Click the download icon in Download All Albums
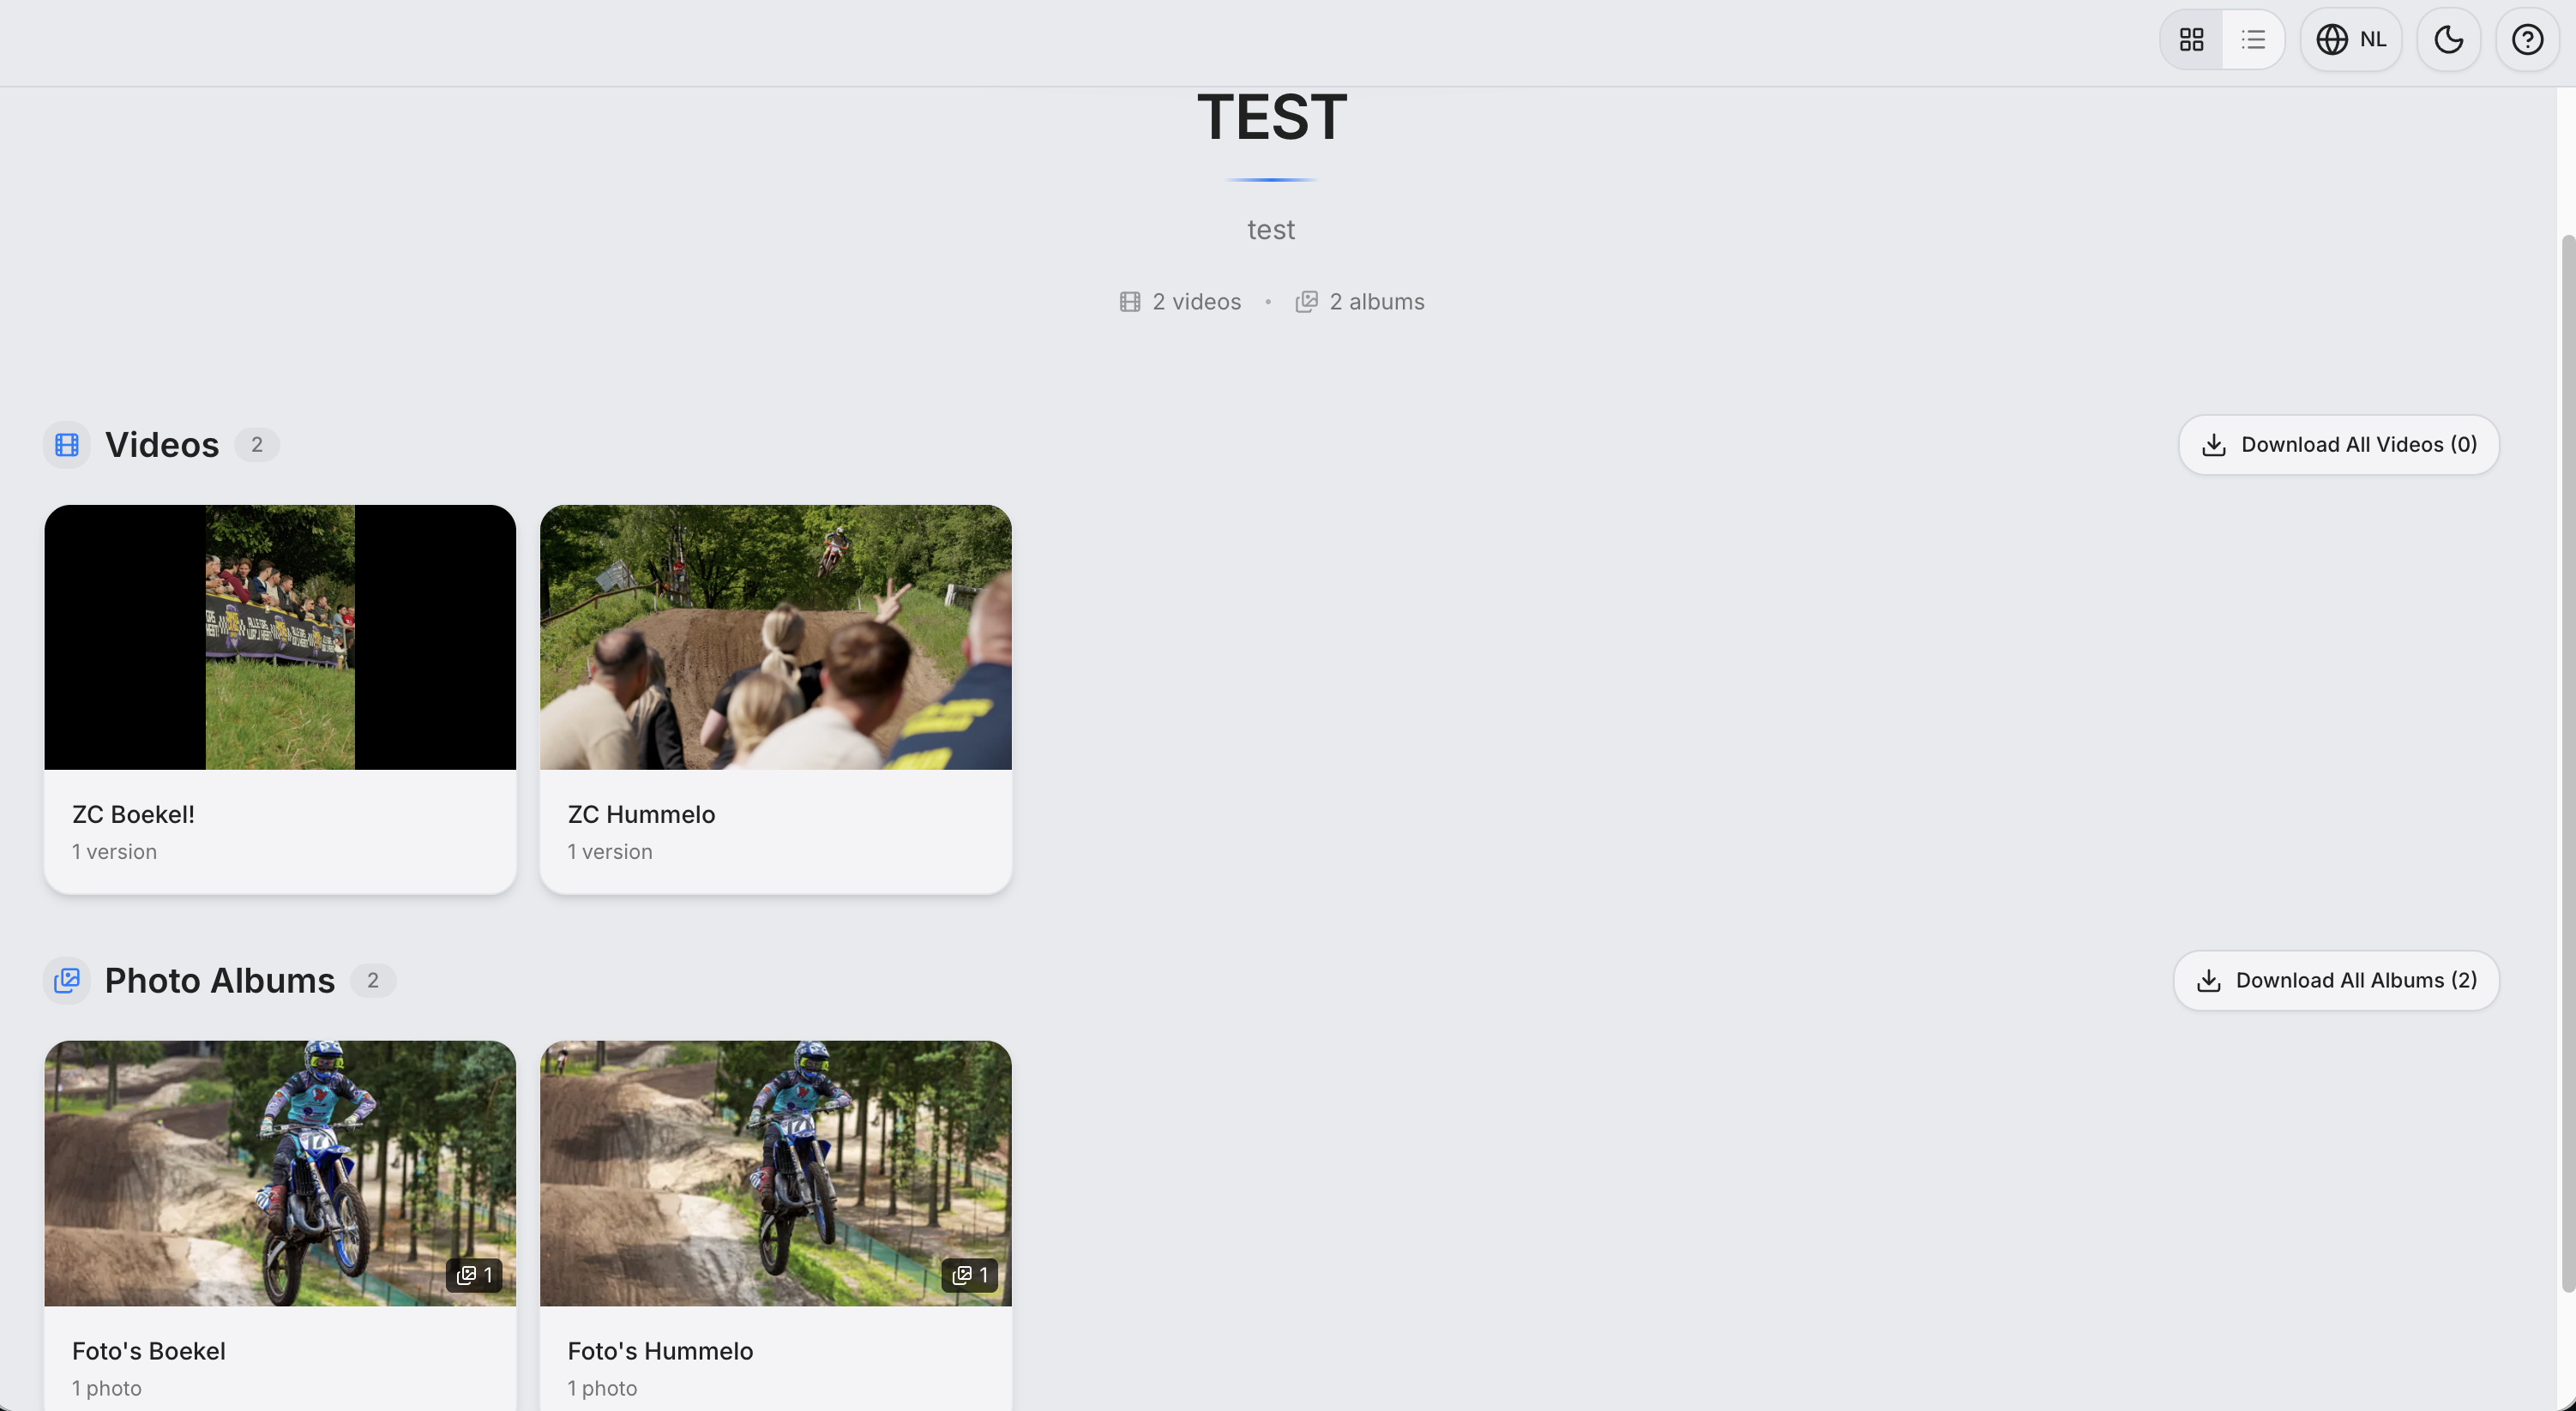Image resolution: width=2576 pixels, height=1411 pixels. pos(2209,981)
